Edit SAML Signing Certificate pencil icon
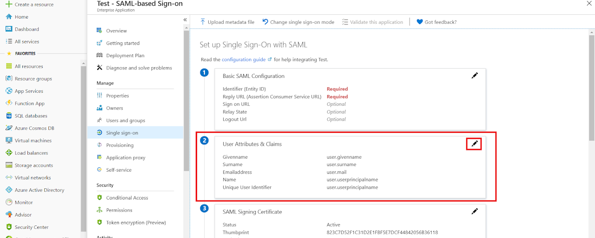Viewport: 595px width, 238px height. [475, 212]
